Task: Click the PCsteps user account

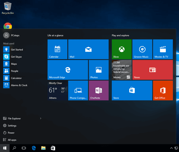Action: click(x=11, y=35)
